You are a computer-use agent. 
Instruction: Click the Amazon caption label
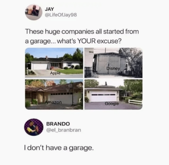(x=53, y=102)
